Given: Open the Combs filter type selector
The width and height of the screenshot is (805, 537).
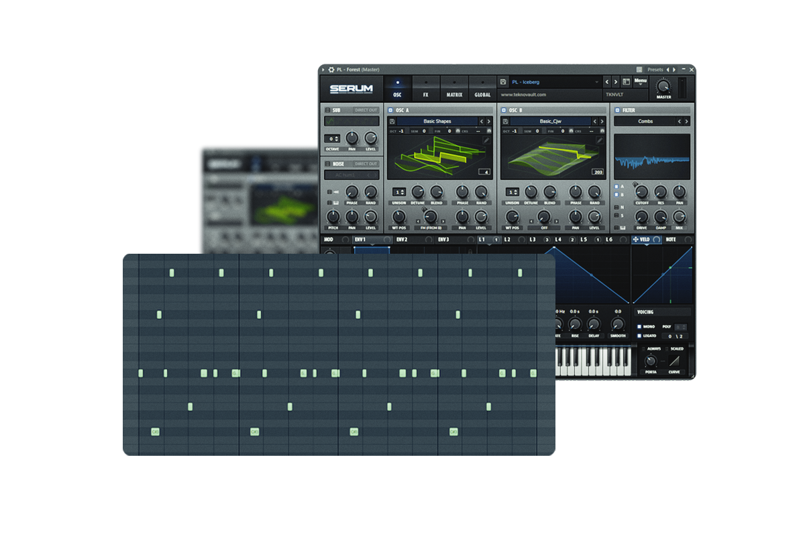Looking at the screenshot, I should tap(645, 121).
